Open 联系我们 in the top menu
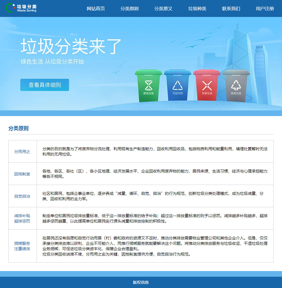 point(231,8)
